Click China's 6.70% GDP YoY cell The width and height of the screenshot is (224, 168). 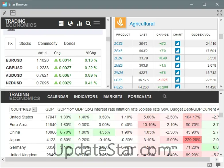pos(65,132)
